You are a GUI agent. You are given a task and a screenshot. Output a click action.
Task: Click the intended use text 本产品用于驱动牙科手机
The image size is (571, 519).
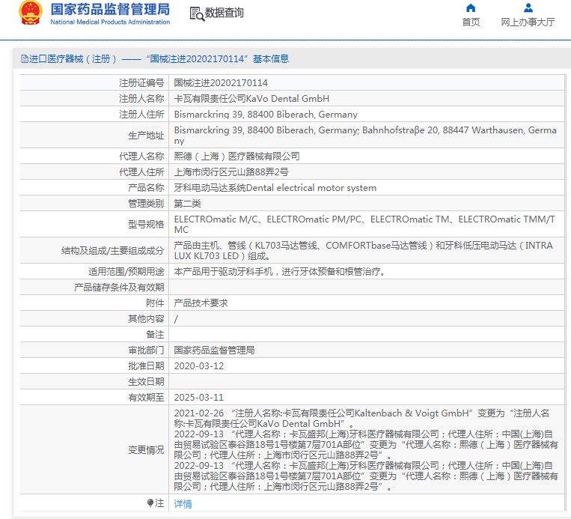pyautogui.click(x=279, y=272)
